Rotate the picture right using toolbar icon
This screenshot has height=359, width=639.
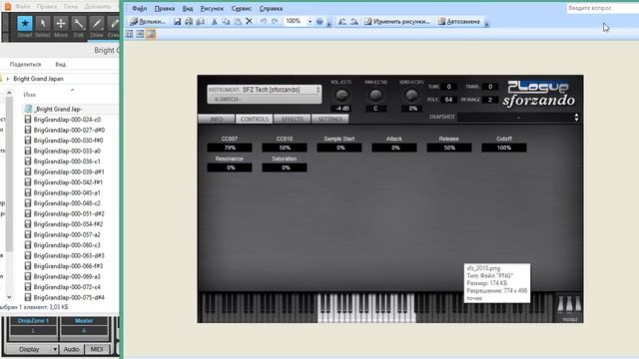(x=354, y=22)
